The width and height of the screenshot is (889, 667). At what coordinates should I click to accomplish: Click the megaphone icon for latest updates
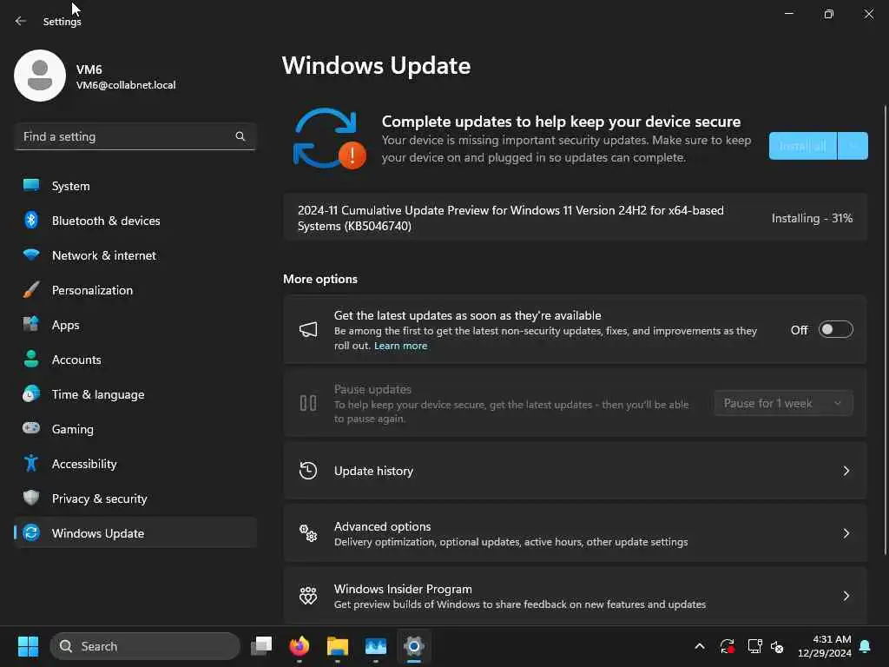[x=308, y=329]
